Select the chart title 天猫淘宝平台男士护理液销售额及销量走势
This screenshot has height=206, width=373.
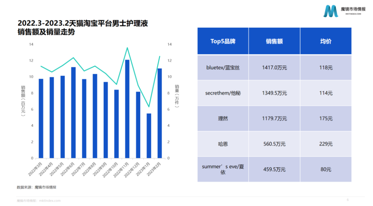[x=83, y=28]
